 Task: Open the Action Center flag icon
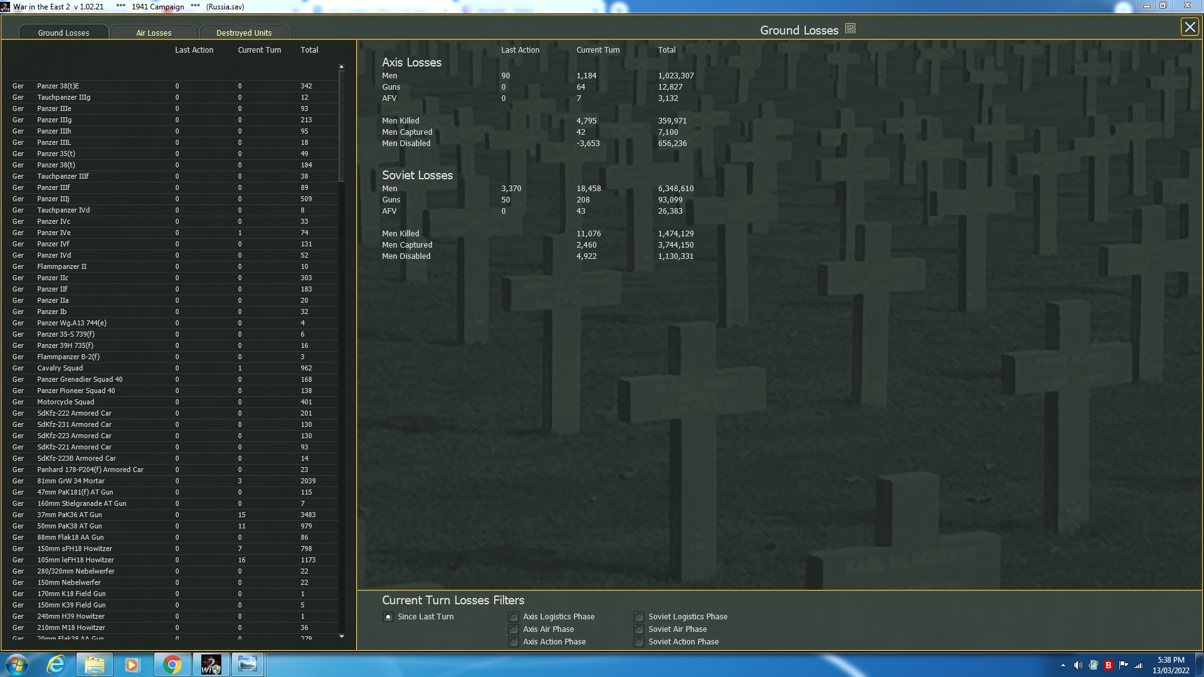click(1123, 665)
